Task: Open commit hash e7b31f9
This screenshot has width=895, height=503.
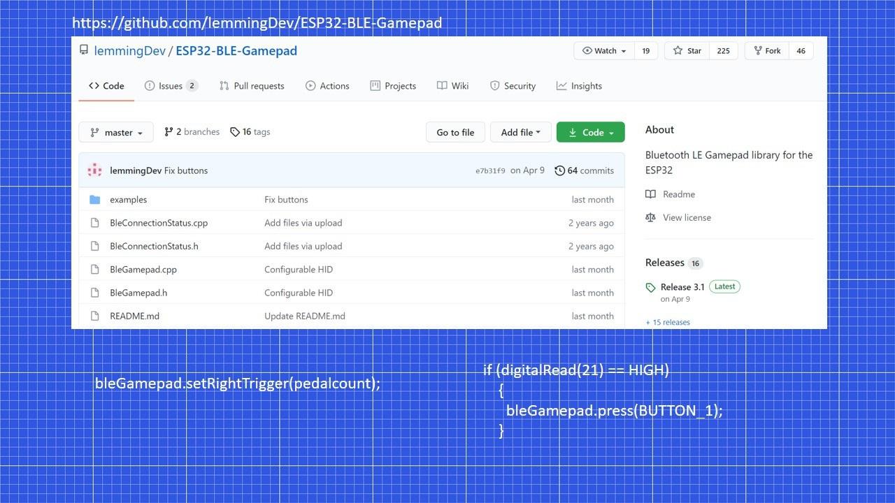Action: pyautogui.click(x=490, y=170)
